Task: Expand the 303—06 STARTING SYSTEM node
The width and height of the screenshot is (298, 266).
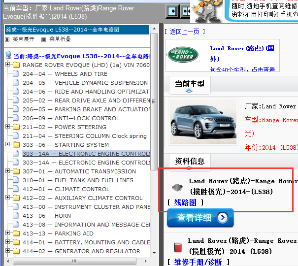Action: [x=7, y=144]
